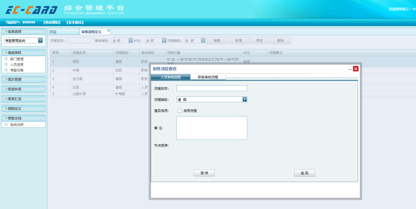Focus the 流程名称 search field

coord(81,41)
